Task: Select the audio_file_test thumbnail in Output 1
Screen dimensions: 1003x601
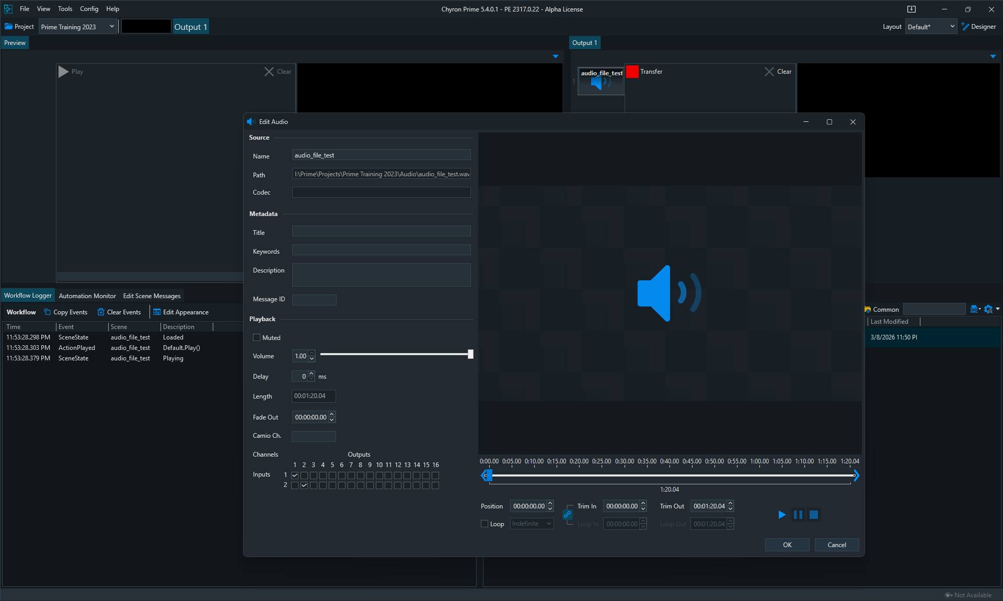Action: click(601, 81)
